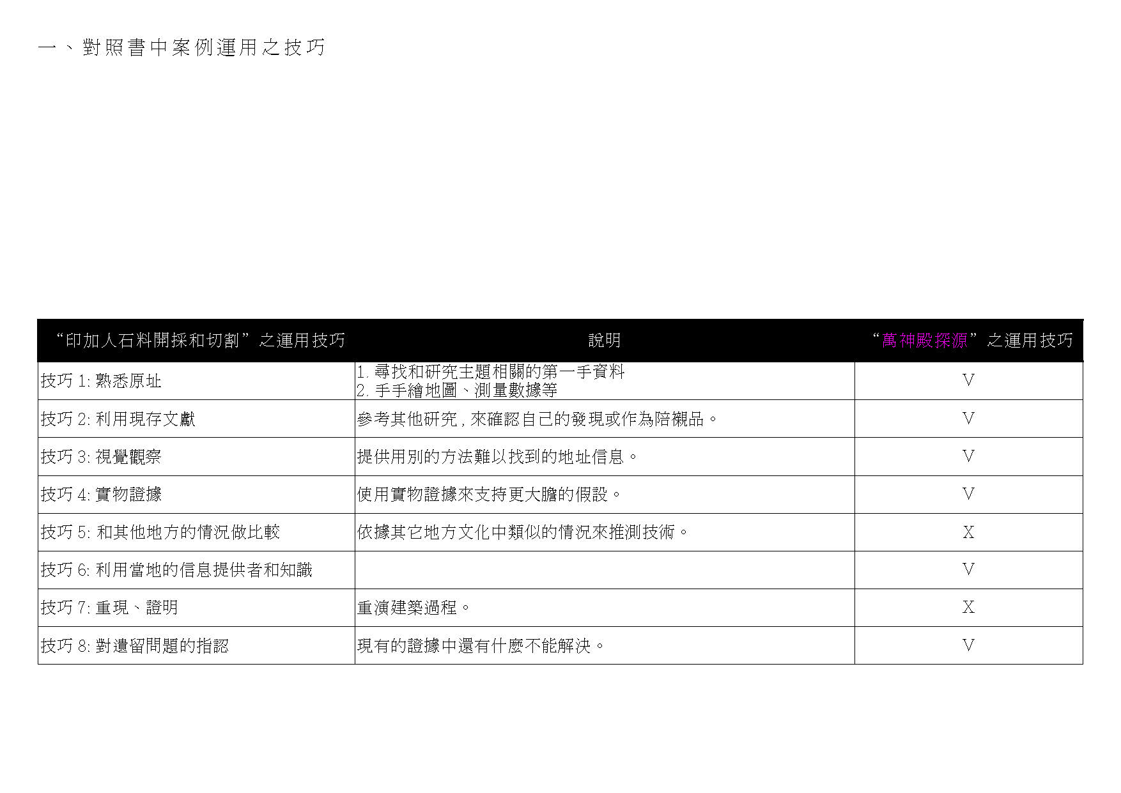Select the text 使用實物證據來支持更大膽的假設
Image resolution: width=1121 pixels, height=793 pixels.
(x=489, y=495)
